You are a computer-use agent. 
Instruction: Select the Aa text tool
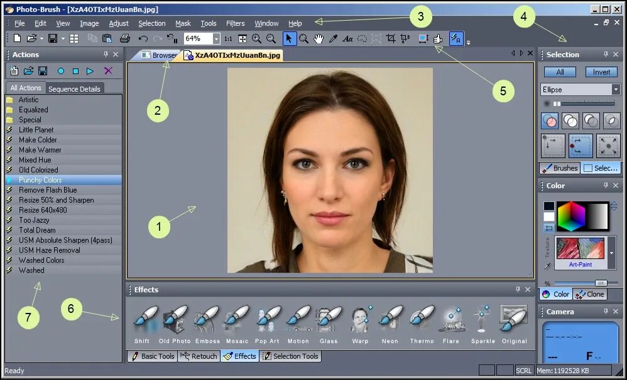[347, 39]
